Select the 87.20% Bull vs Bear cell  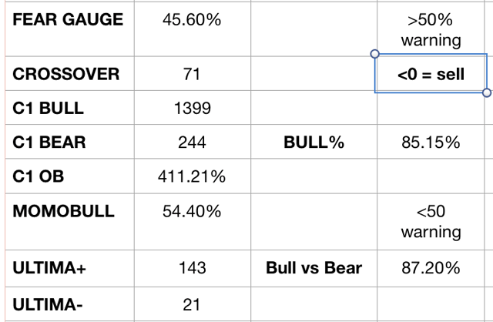[431, 268]
